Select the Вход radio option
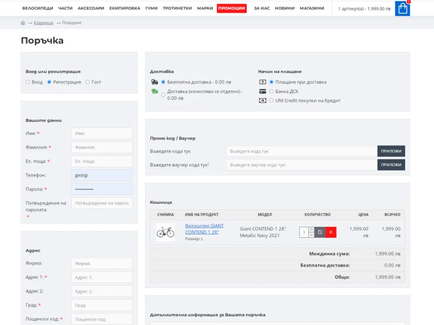434x325 pixels. click(x=28, y=82)
